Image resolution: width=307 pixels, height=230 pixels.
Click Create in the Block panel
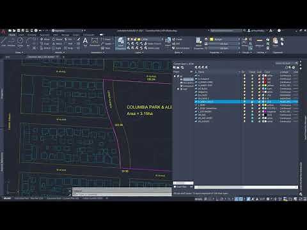(x=177, y=39)
